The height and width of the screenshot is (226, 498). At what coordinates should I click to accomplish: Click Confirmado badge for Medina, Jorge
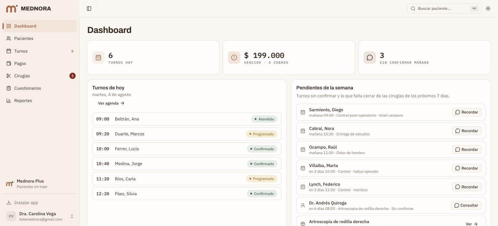[262, 164]
